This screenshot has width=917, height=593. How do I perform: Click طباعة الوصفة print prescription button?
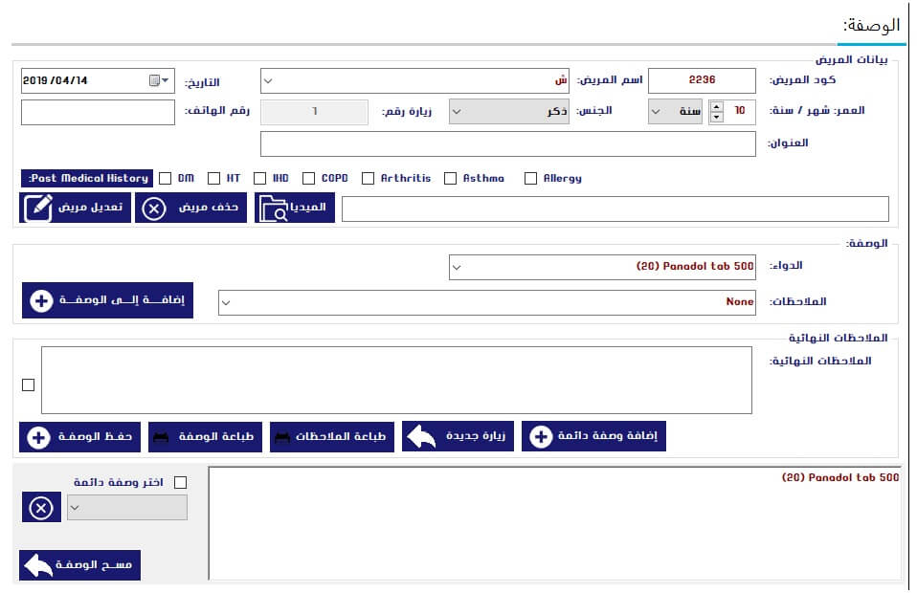(205, 437)
